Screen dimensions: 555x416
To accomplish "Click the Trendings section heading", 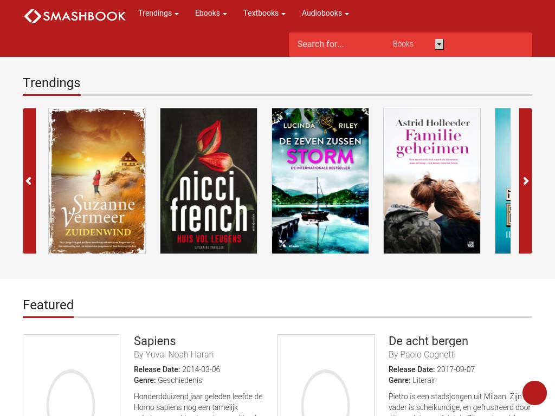I will 51,83.
